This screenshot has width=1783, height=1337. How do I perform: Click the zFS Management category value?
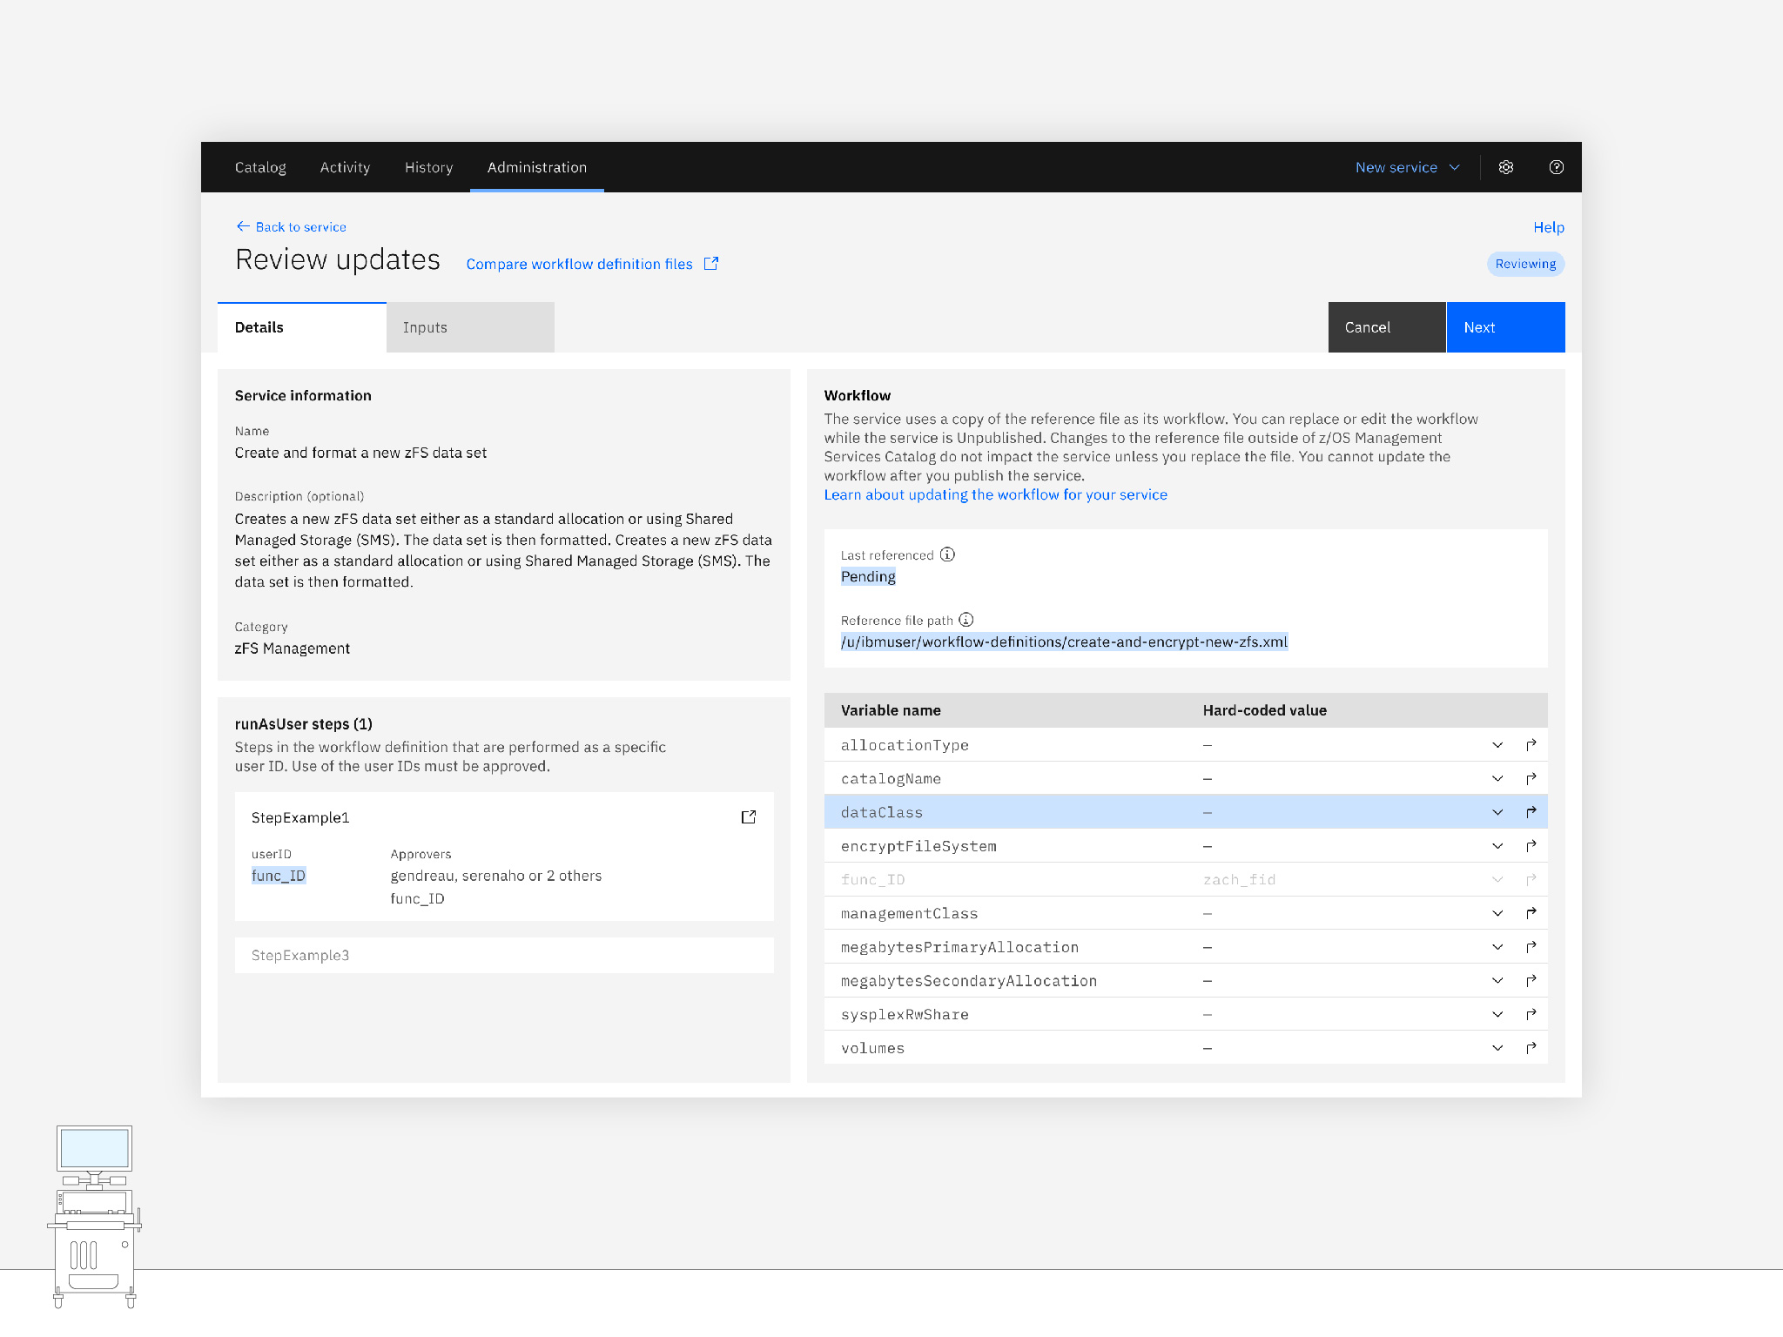pyautogui.click(x=293, y=648)
